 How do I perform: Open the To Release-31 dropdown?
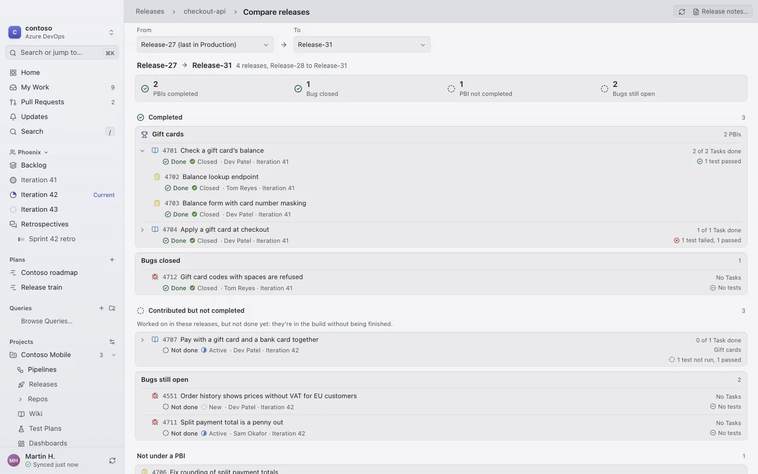[x=362, y=45]
